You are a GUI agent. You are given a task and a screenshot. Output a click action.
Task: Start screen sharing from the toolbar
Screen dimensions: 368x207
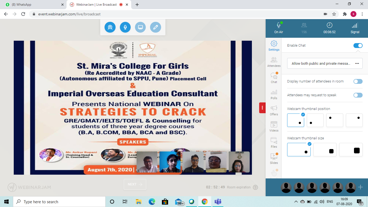140,27
